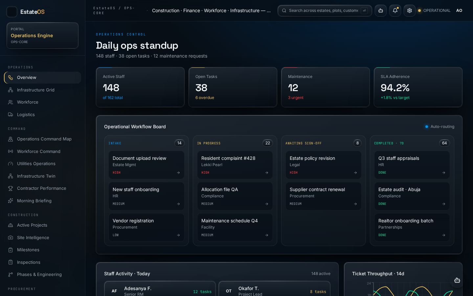Click the Active Staff 148 stat card

coord(140,87)
